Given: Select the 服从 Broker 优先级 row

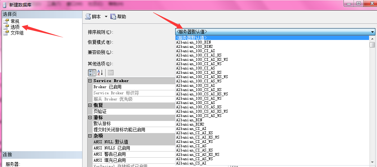Looking at the screenshot, I should click(134, 99).
